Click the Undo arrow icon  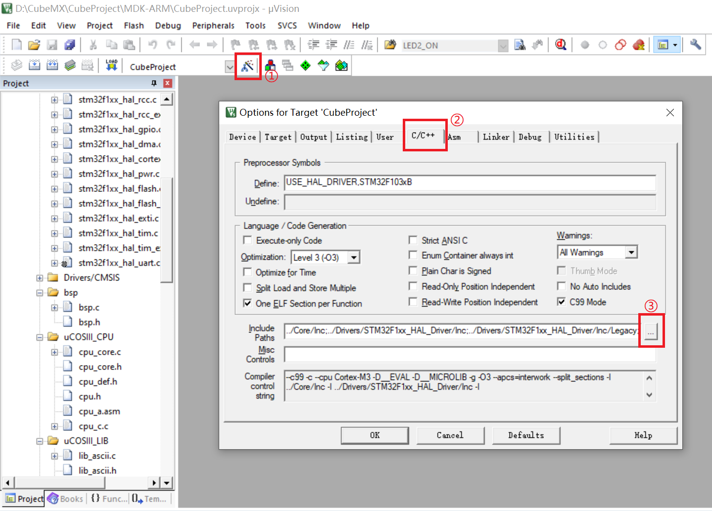coord(153,45)
